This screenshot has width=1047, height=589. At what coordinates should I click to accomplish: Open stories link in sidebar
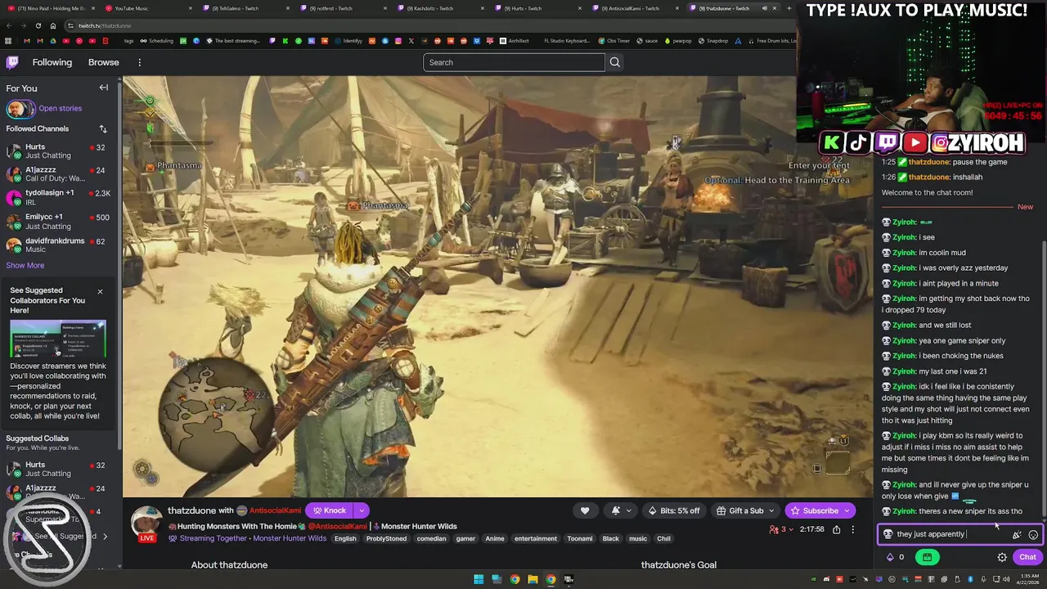pyautogui.click(x=60, y=108)
